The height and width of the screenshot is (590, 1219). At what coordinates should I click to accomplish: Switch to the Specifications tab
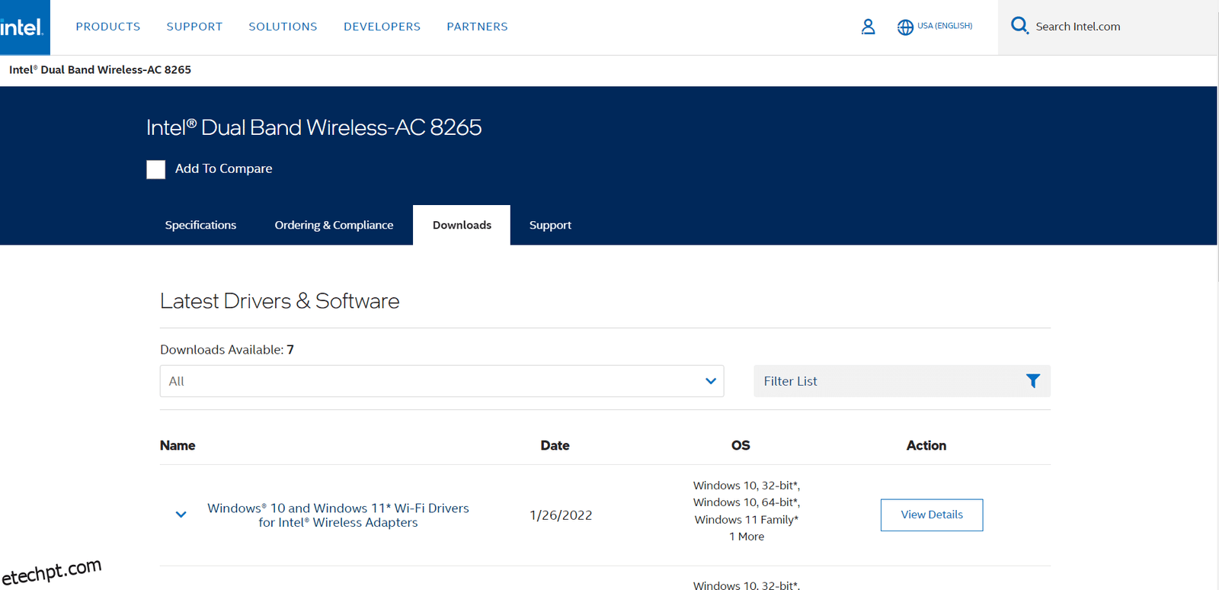click(x=200, y=225)
